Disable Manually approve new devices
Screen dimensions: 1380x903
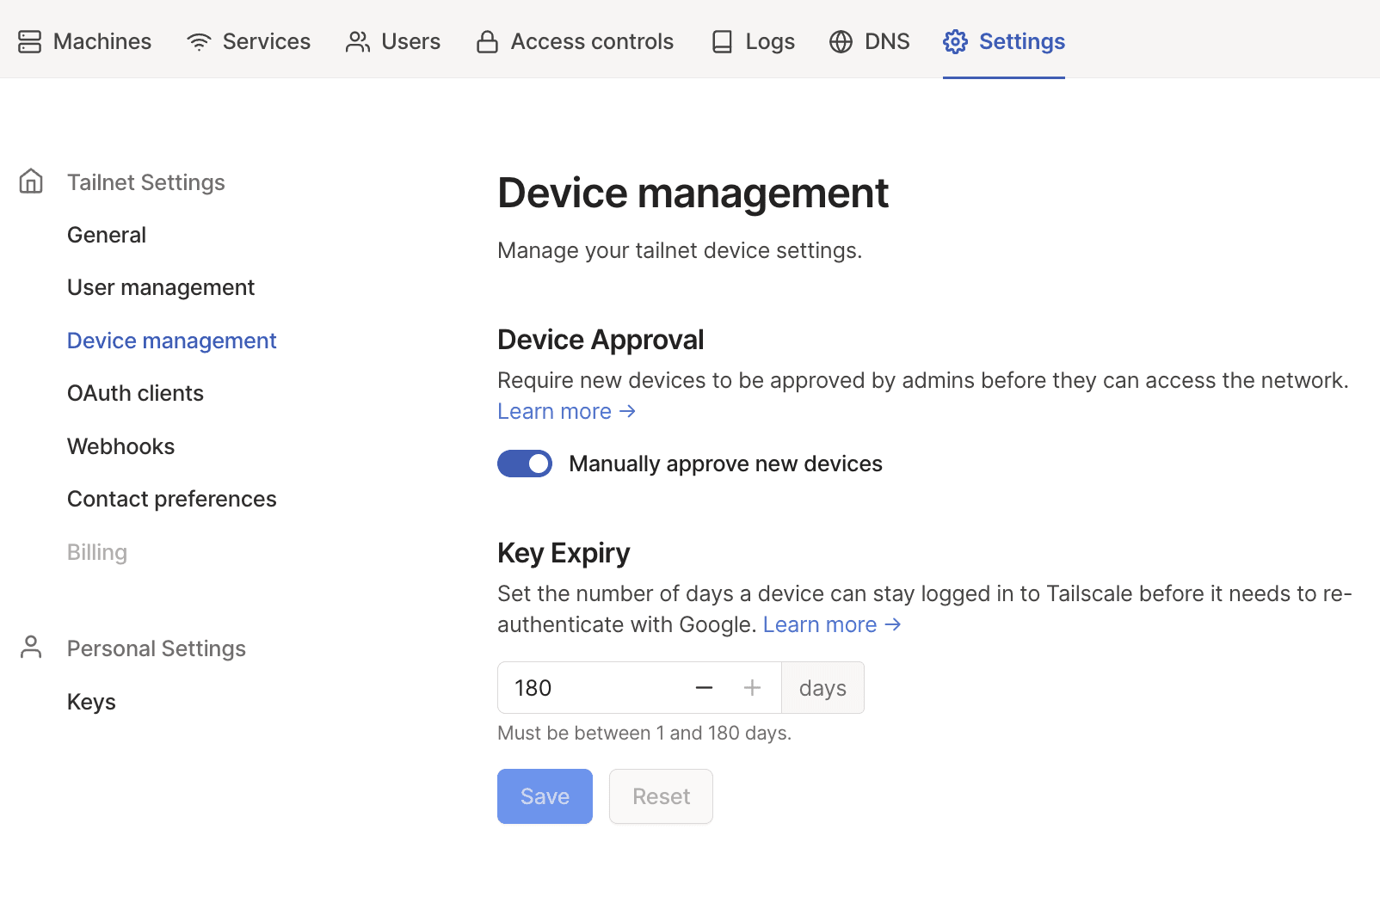525,463
